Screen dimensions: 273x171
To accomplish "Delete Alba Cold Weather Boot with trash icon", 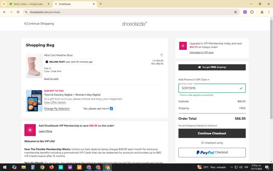I will pyautogui.click(x=161, y=55).
